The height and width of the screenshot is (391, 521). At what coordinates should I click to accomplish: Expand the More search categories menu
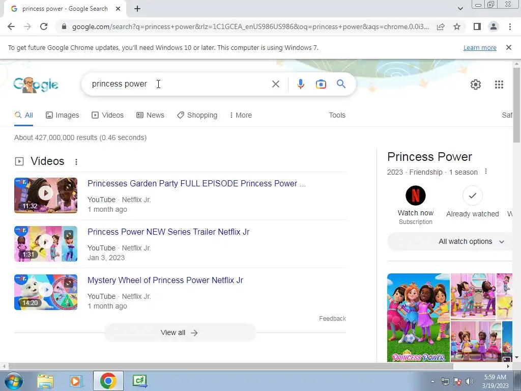241,115
